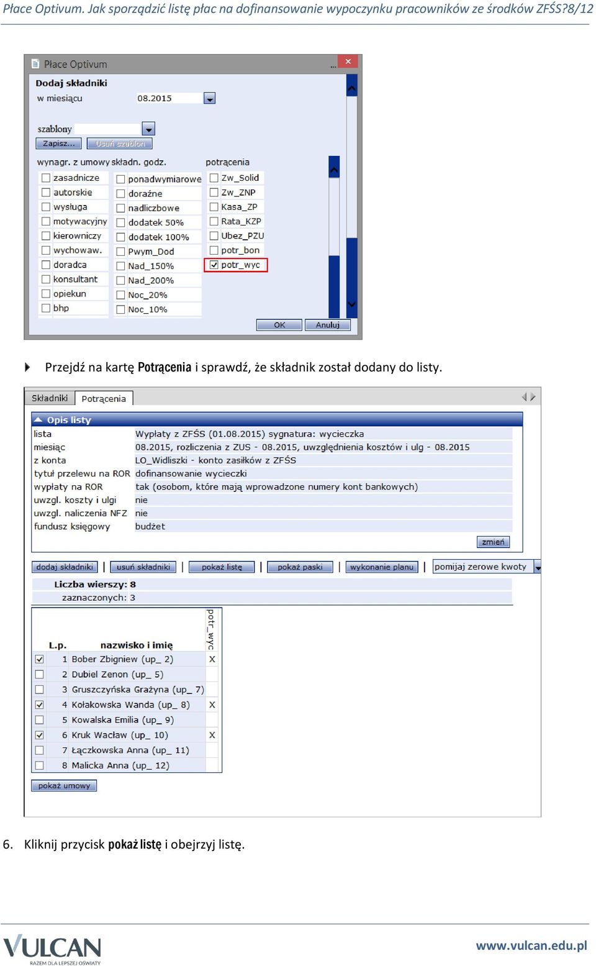Click the inner components list scrollbar
596x966 pixels.
coord(334,236)
